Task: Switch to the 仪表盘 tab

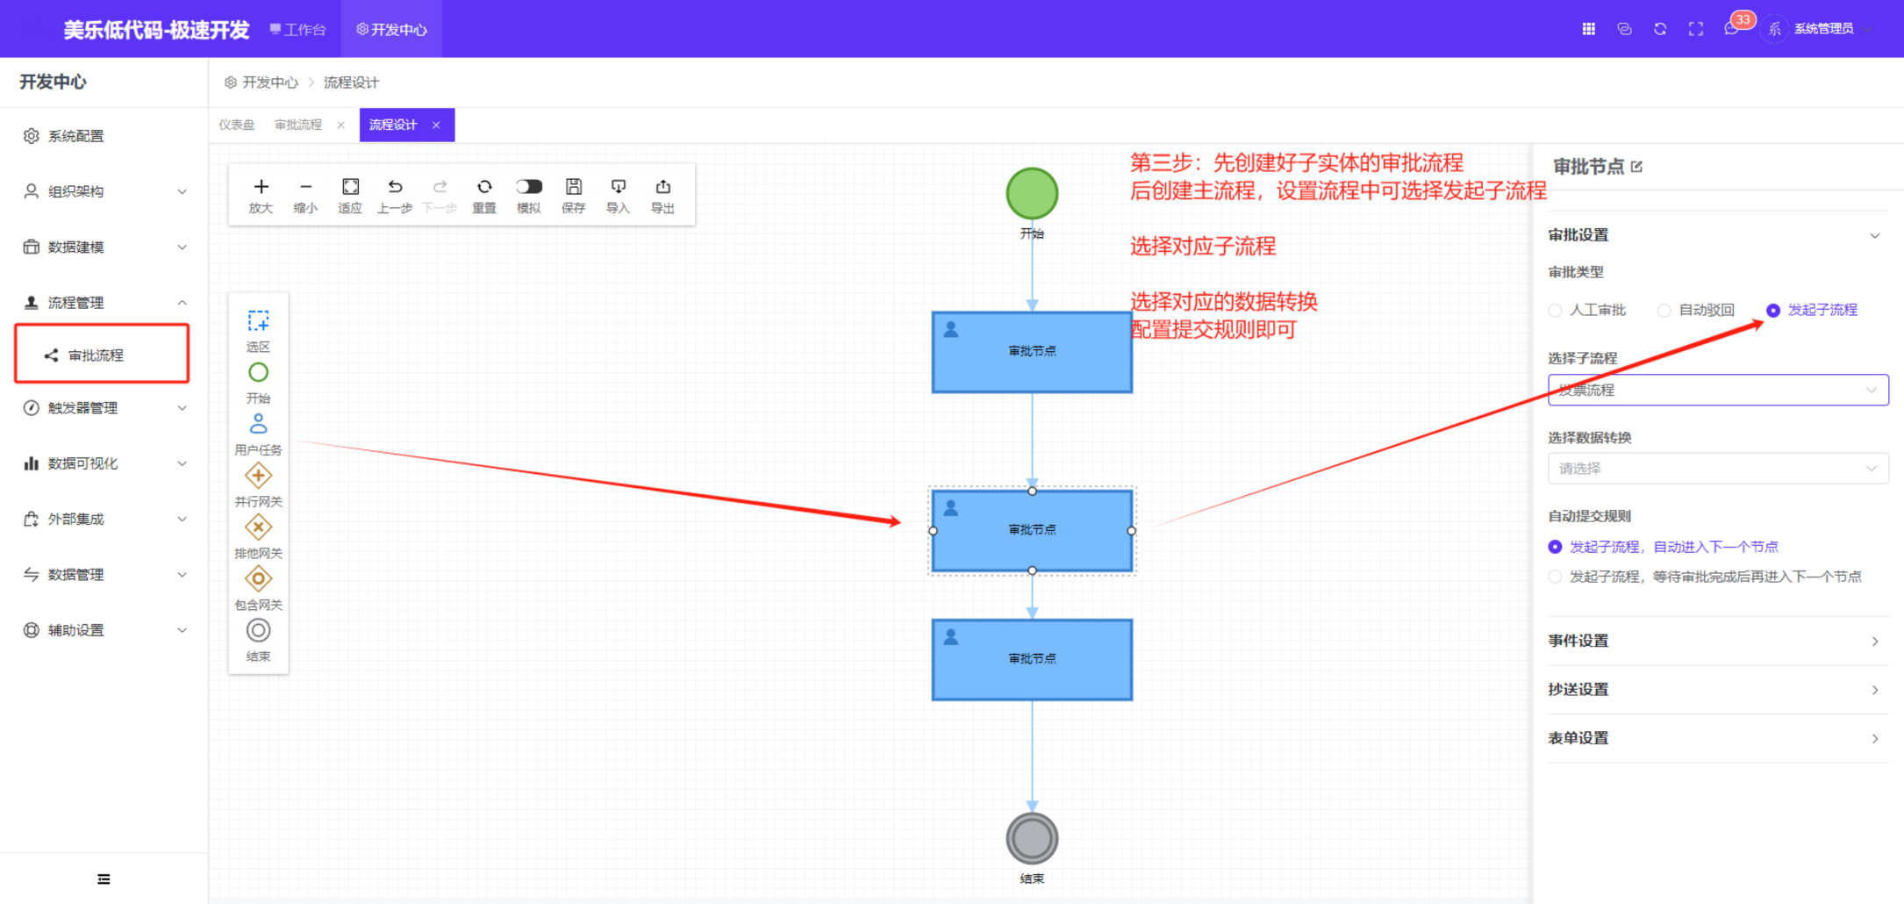Action: 236,126
